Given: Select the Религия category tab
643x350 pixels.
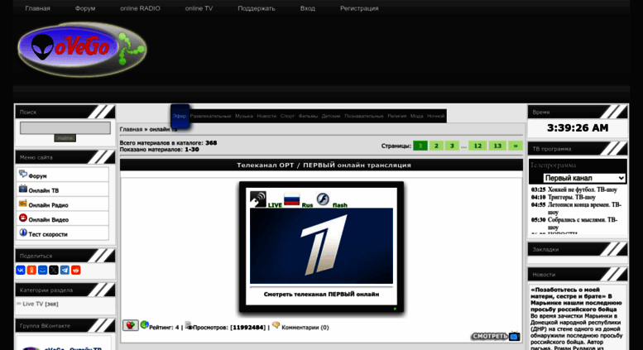Looking at the screenshot, I should (397, 116).
